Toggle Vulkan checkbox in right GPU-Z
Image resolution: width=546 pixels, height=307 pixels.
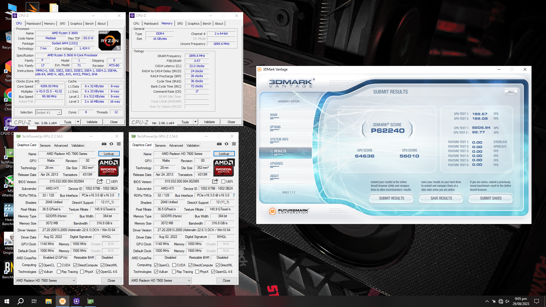[x=156, y=272]
